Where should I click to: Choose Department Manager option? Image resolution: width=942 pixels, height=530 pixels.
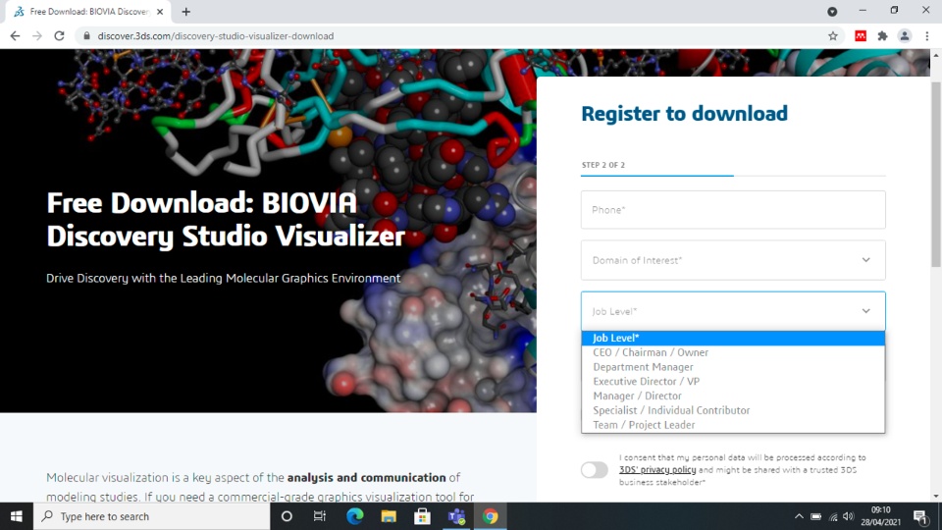(733, 366)
